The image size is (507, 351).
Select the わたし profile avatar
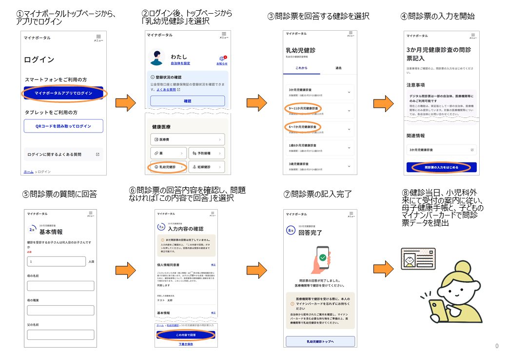pos(157,57)
